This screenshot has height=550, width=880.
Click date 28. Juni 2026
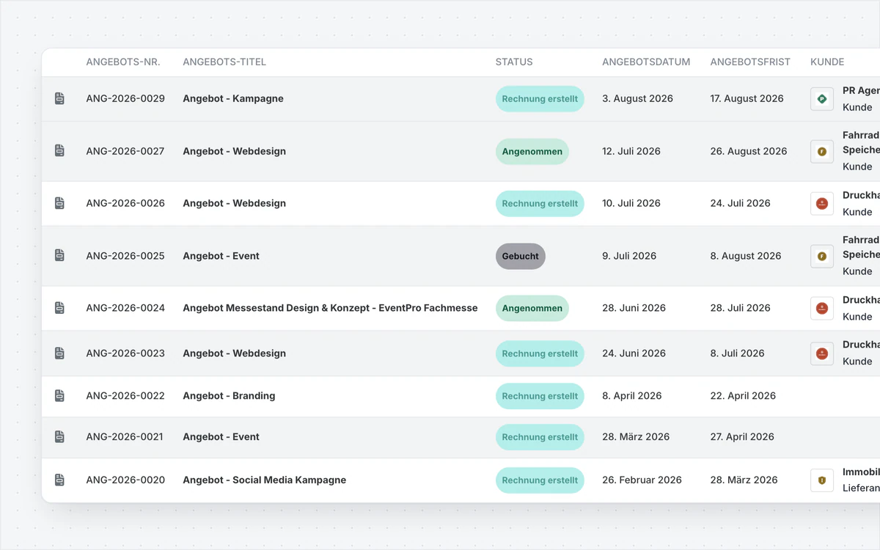(x=634, y=308)
